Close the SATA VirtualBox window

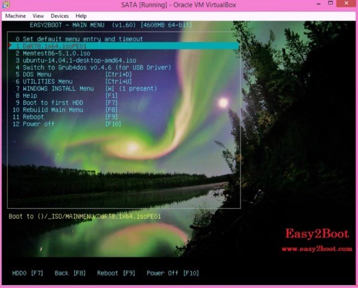point(346,4)
